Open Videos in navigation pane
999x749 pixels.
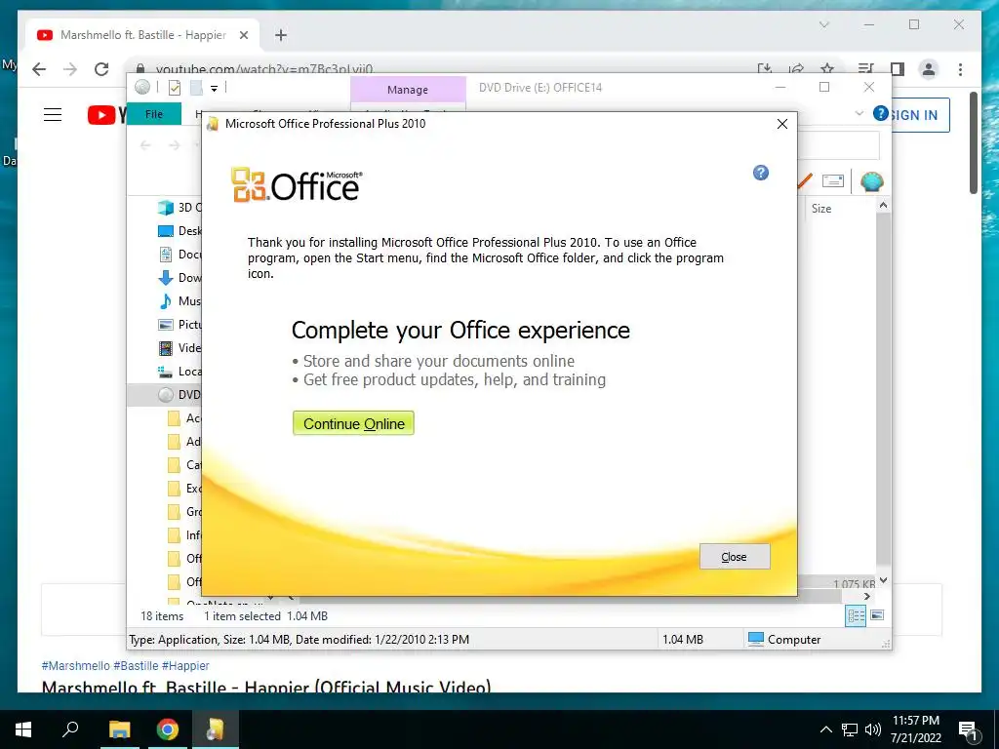180,348
